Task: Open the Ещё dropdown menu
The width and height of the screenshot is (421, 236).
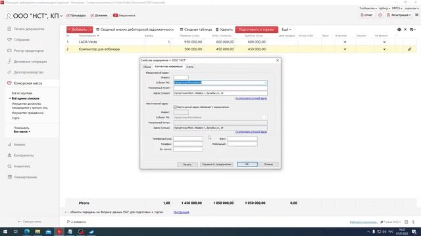Action: coord(286,29)
